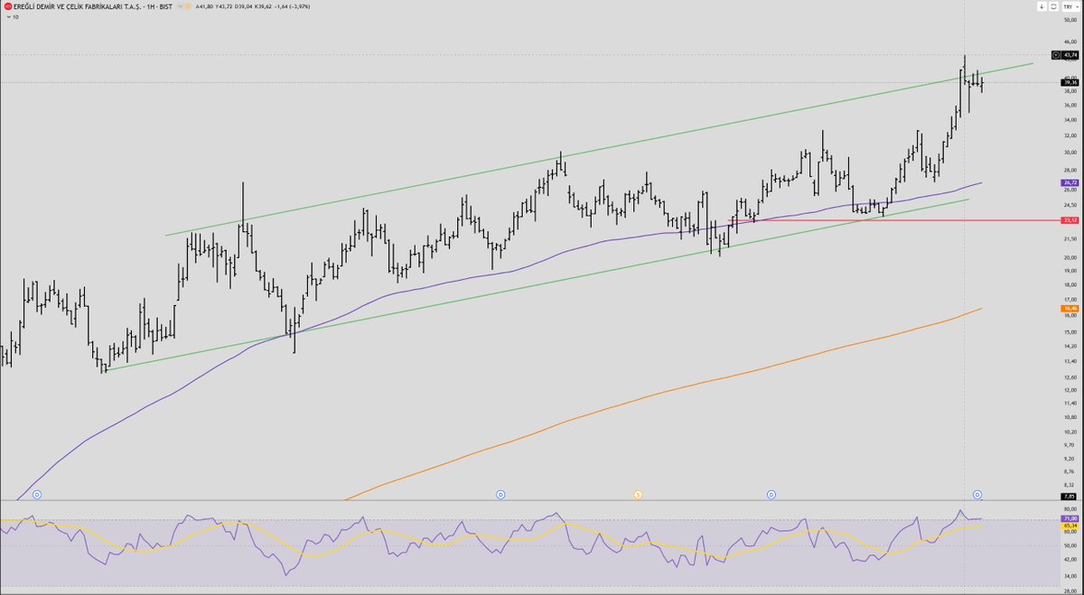1084x595 pixels.
Task: Click the orange event marker on time axis
Action: (x=638, y=495)
